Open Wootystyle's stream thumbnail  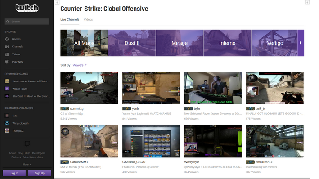(x=213, y=141)
